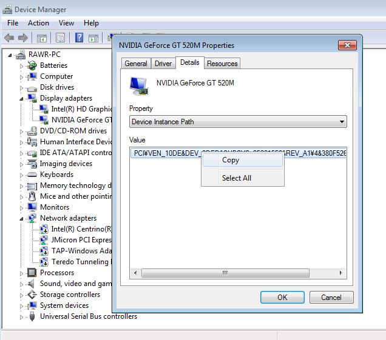Expand the Processors node

[21, 273]
